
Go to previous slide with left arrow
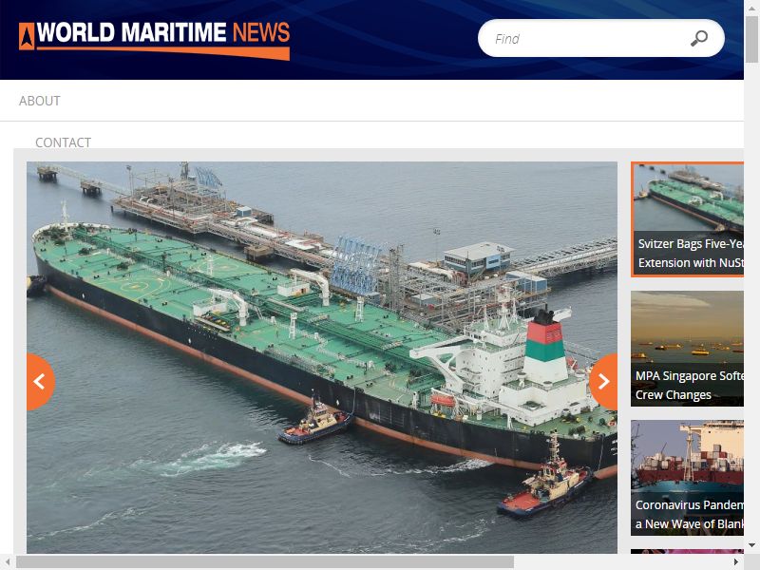40,382
